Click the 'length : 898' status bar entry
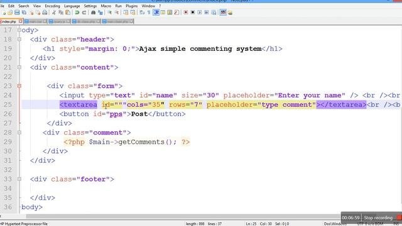The image size is (402, 226). [x=195, y=223]
